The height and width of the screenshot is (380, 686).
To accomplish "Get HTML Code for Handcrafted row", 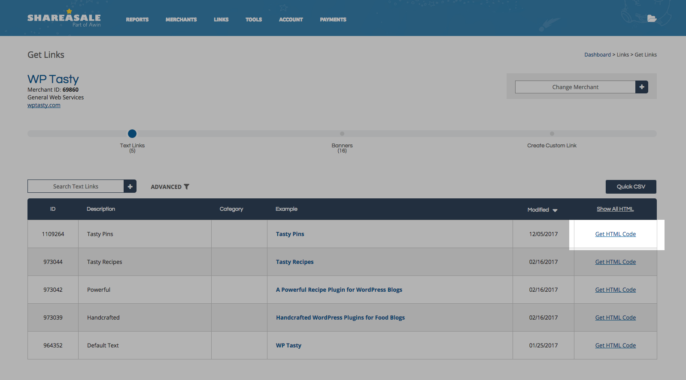I will pyautogui.click(x=616, y=317).
